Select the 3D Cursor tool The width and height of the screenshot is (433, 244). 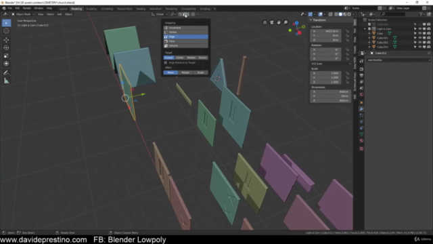(6, 31)
